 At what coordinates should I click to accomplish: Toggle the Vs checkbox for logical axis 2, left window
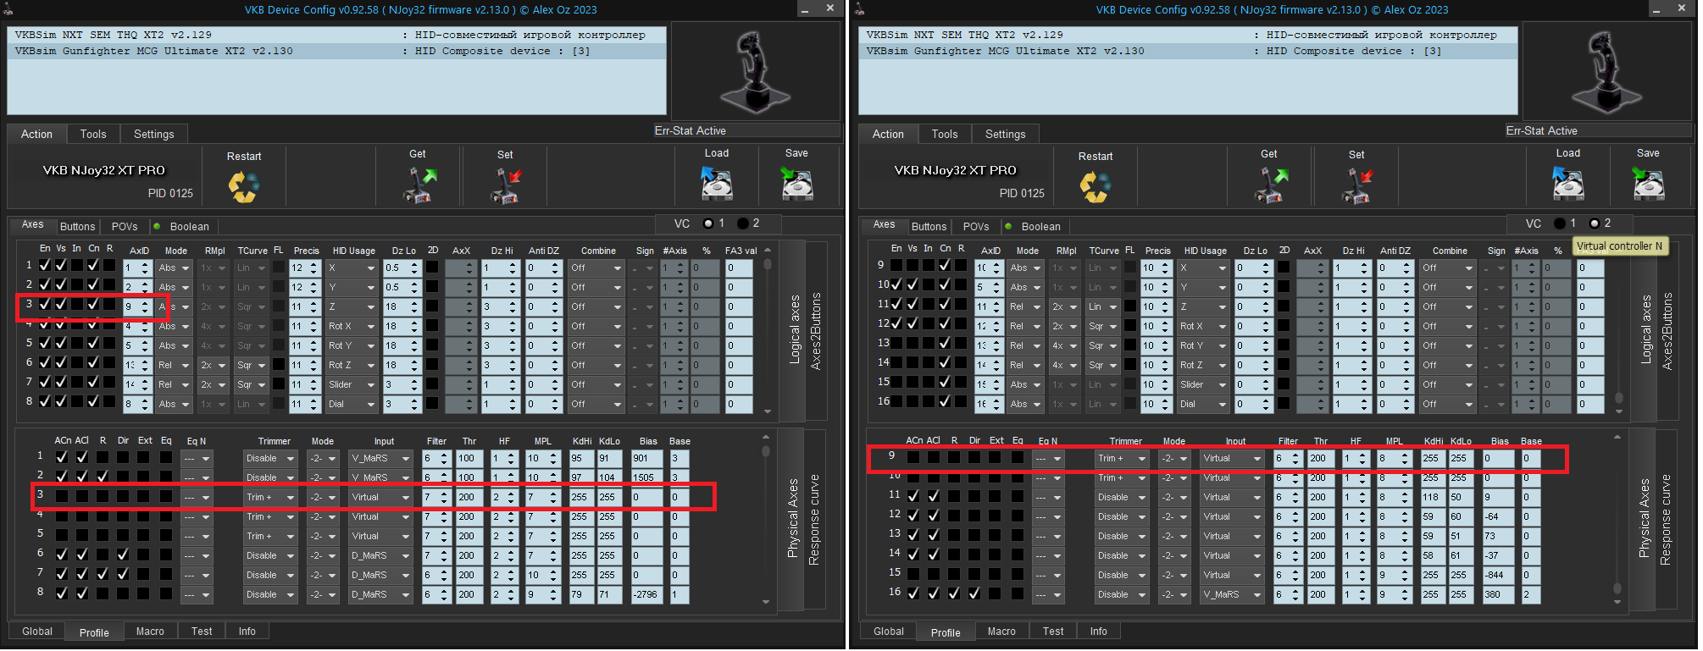[61, 284]
